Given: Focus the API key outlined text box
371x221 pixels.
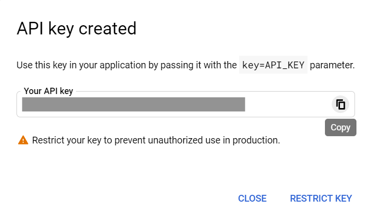Looking at the screenshot, I should pos(185,104).
